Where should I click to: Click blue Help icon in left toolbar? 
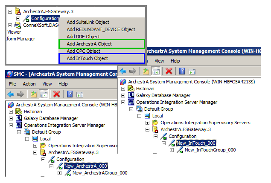[x=70, y=94]
